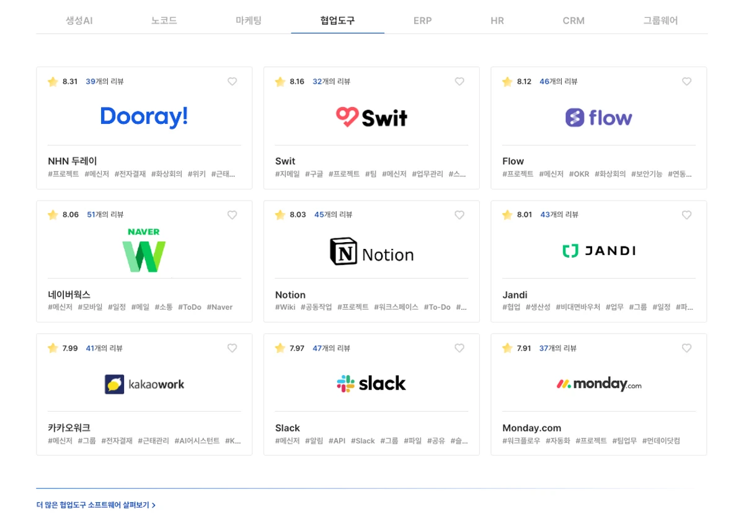This screenshot has width=744, height=522.
Task: Click the star icon beside 8.31 rating
Action: (x=53, y=81)
